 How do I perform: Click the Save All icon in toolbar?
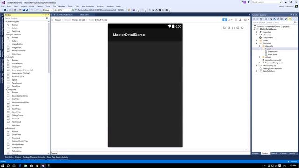tap(27, 10)
